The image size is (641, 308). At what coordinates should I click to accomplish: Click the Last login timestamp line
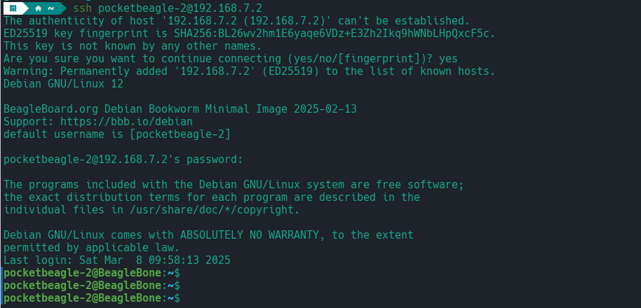point(117,260)
